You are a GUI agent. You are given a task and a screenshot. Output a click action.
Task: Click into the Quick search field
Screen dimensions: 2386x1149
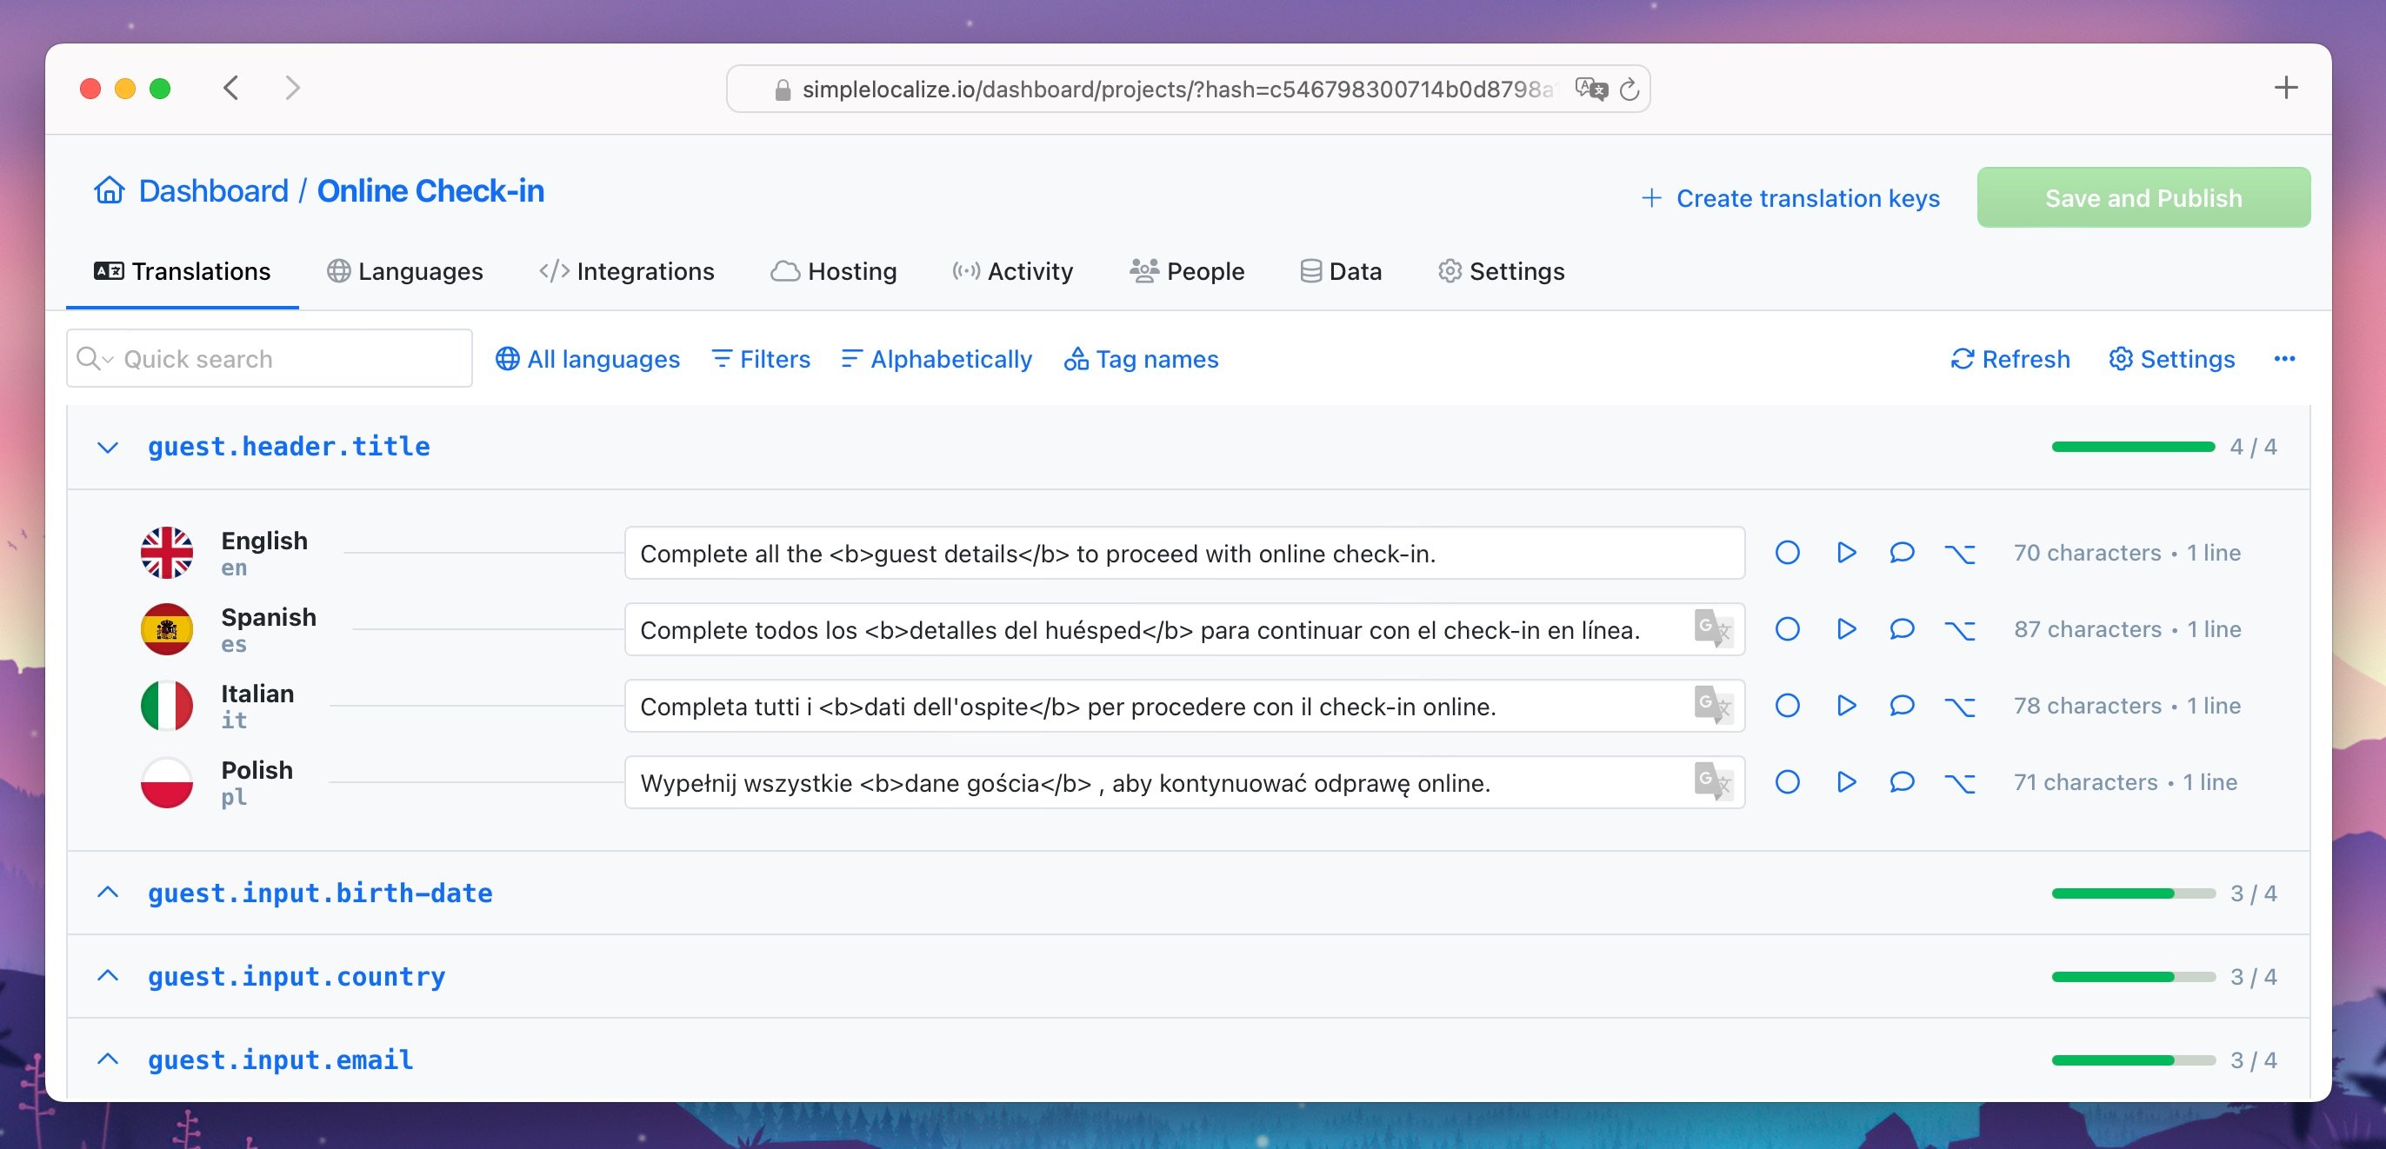click(270, 358)
